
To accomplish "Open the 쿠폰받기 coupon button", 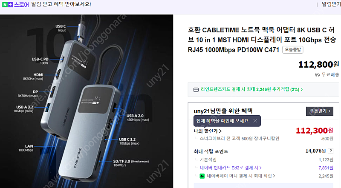I will point(319,111).
